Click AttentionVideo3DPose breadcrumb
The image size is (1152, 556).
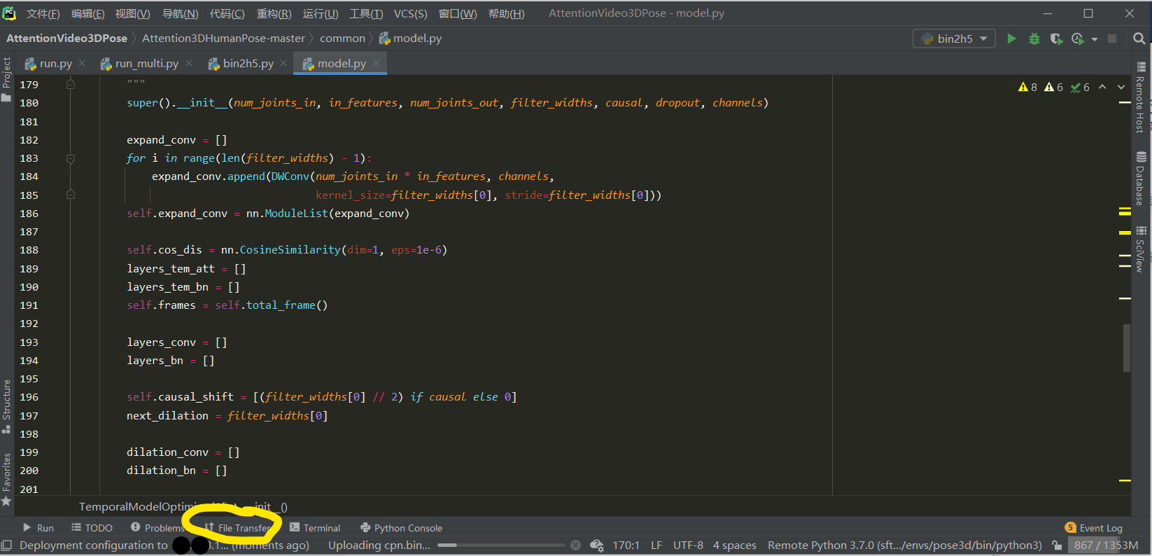tap(66, 39)
